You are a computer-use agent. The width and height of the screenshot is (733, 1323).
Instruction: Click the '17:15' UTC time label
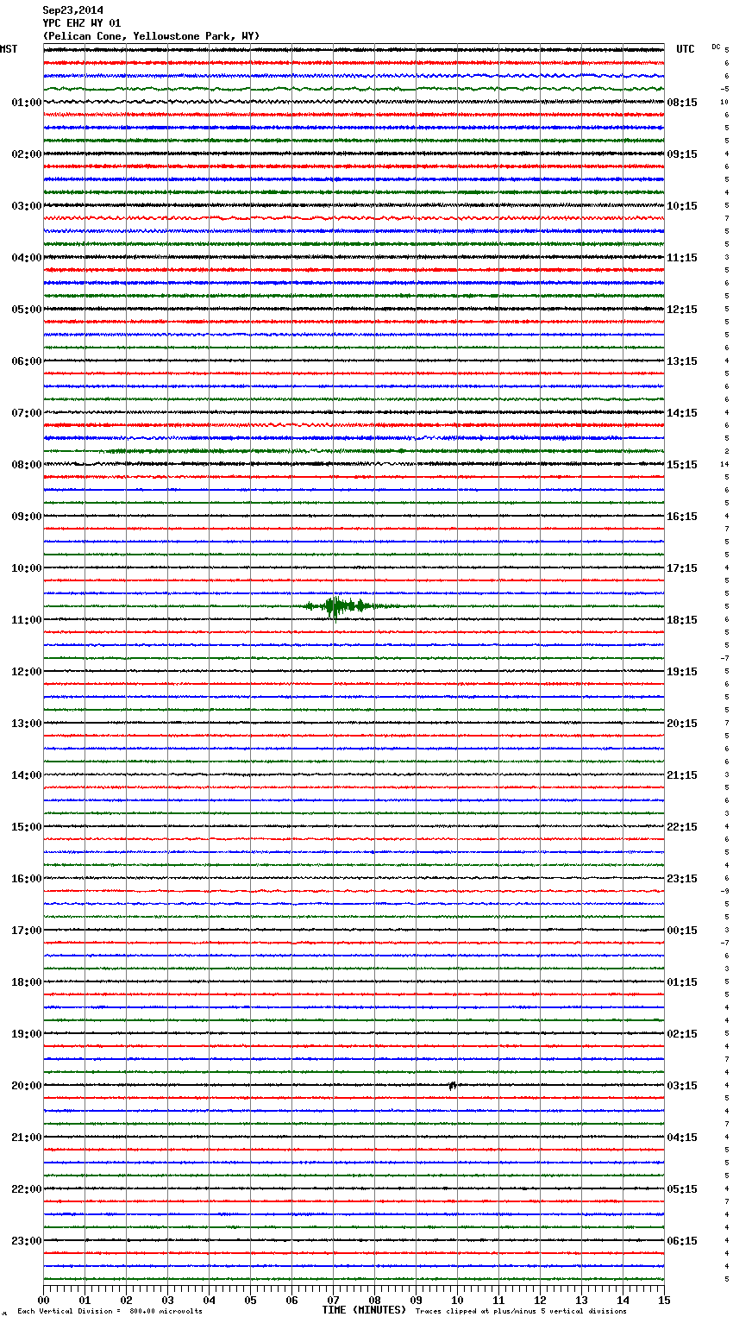pyautogui.click(x=682, y=568)
